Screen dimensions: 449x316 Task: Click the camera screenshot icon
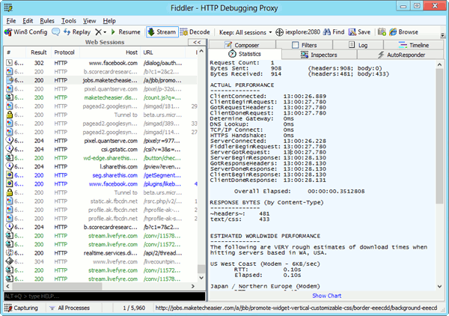coord(382,32)
